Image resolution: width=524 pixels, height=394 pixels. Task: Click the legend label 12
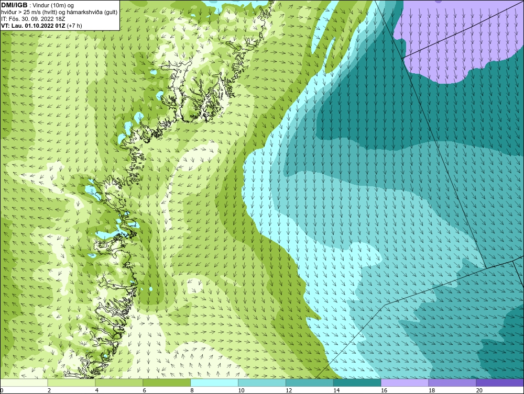(289, 390)
